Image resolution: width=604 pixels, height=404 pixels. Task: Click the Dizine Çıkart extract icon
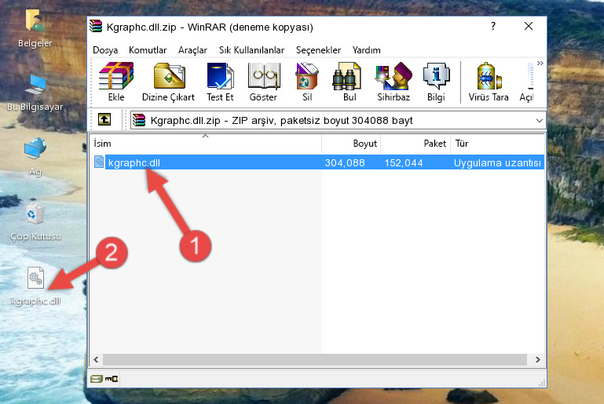(168, 82)
